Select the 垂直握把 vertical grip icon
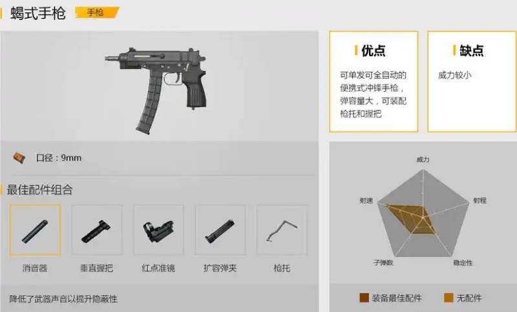This screenshot has width=517, height=312. (97, 230)
